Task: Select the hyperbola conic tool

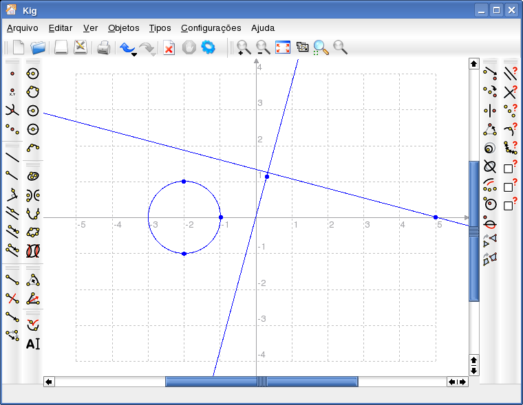Action: [x=33, y=195]
